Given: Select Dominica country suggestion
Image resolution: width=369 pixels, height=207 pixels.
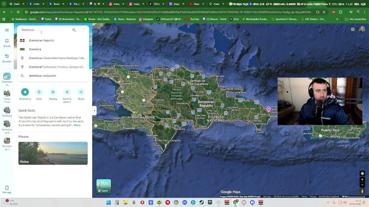Looking at the screenshot, I should point(53,49).
